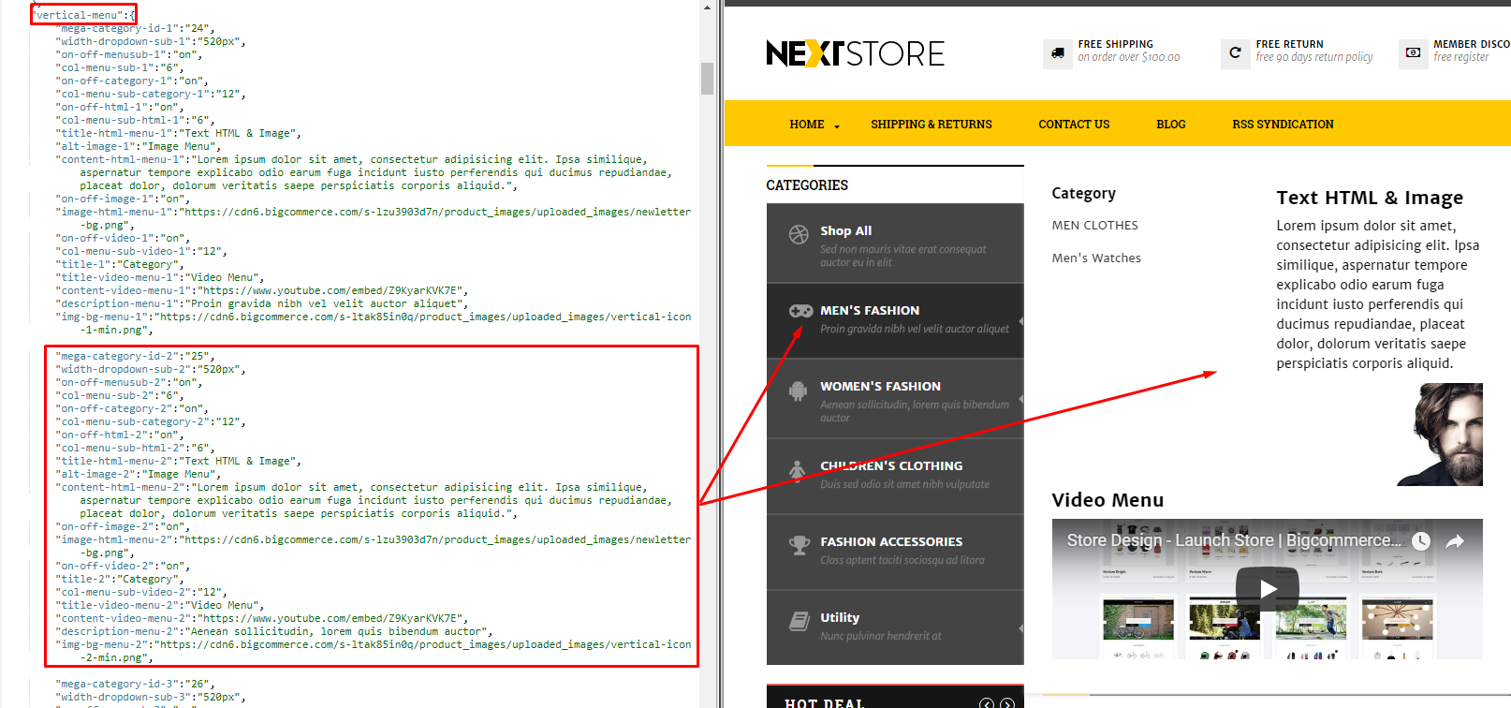The height and width of the screenshot is (708, 1511).
Task: Click the bearded man image
Action: point(1439,435)
